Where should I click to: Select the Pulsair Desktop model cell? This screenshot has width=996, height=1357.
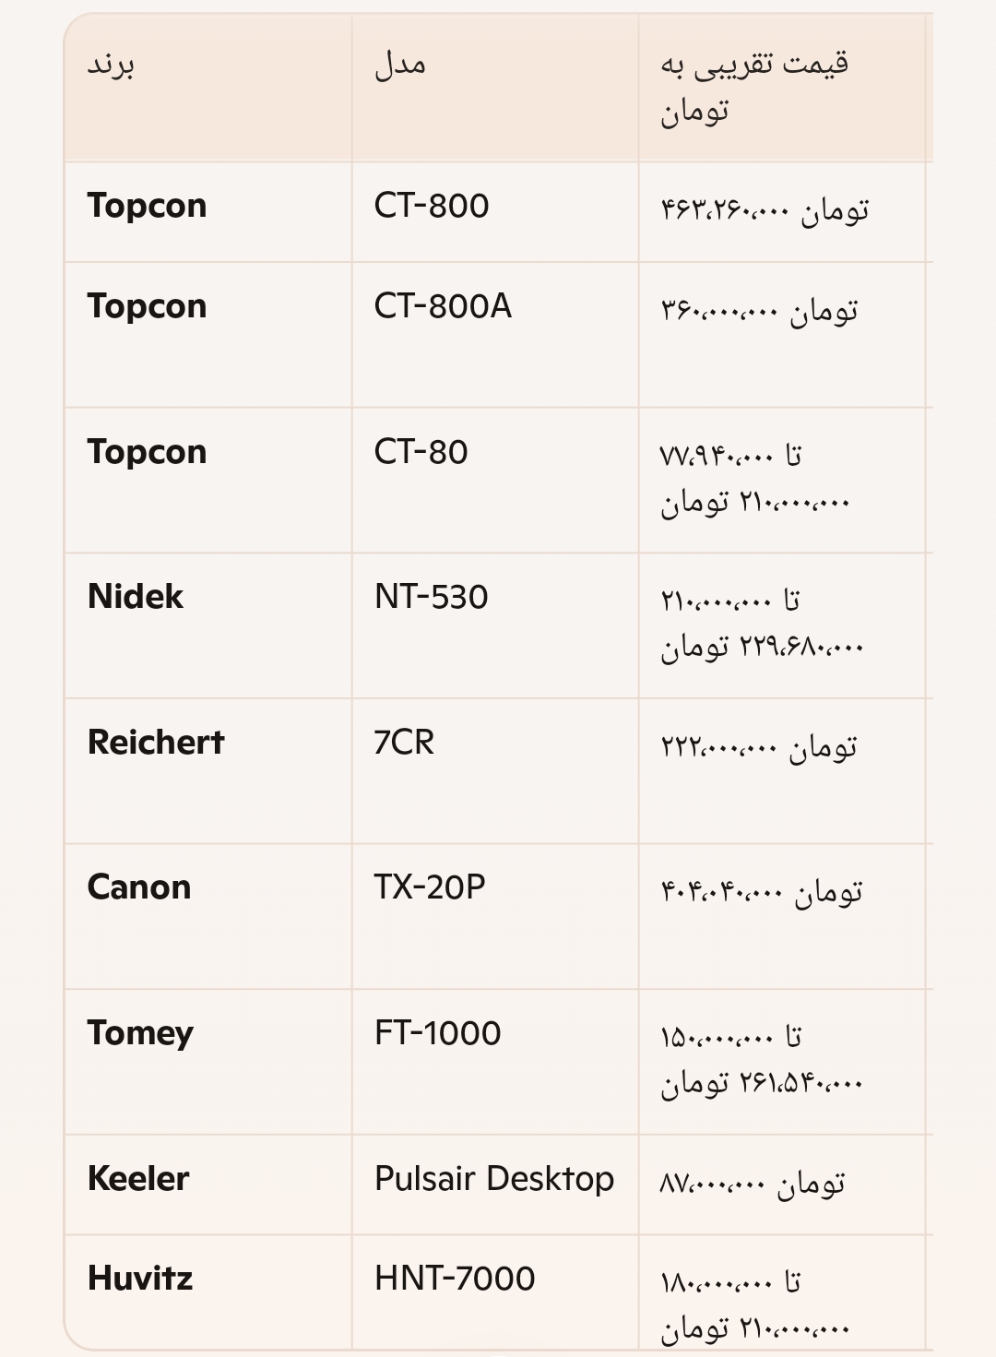(x=494, y=1179)
